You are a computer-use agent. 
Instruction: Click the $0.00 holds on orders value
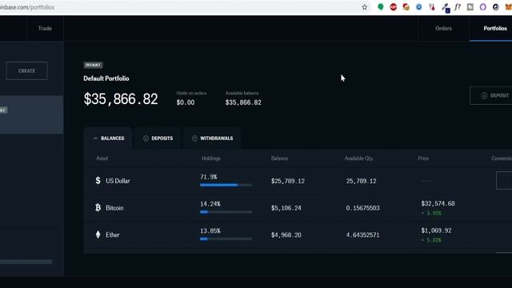(x=186, y=102)
